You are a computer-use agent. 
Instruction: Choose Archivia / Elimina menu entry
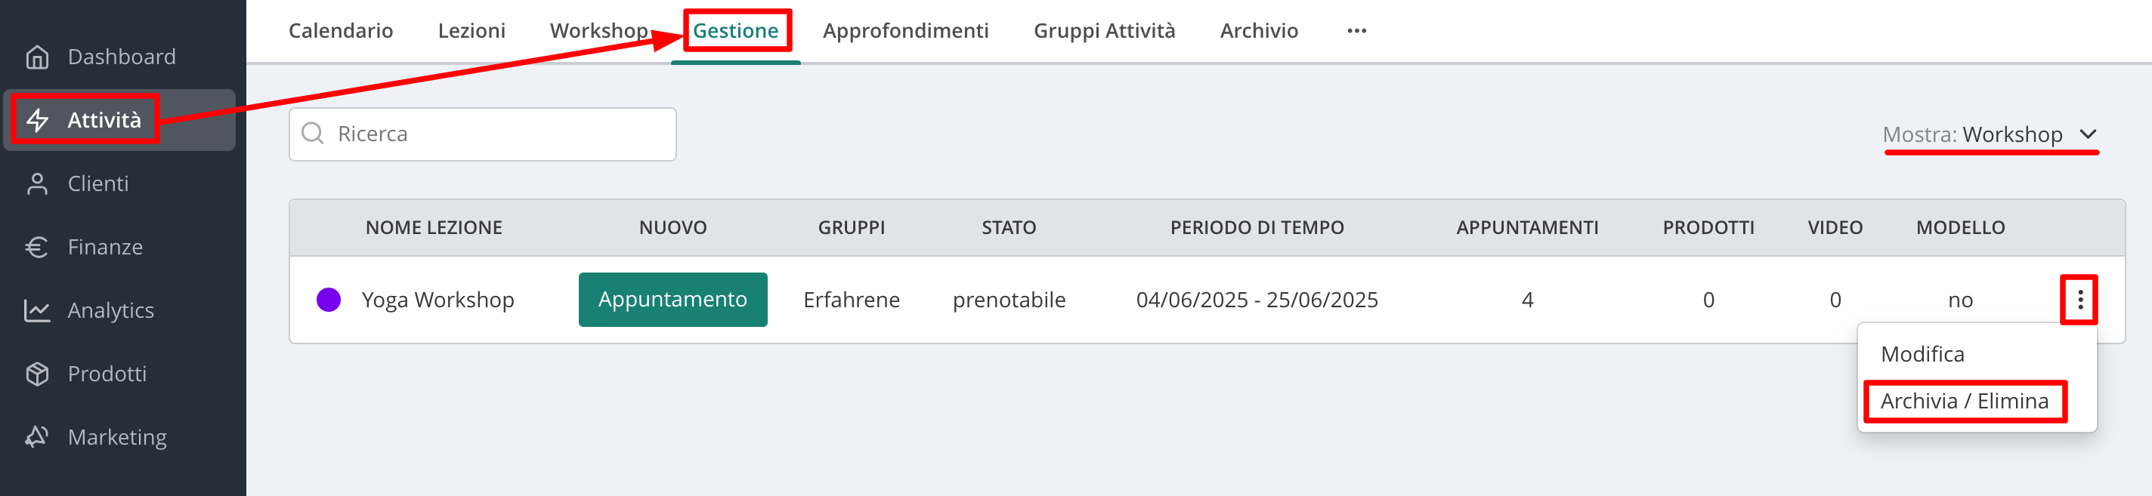pos(1964,402)
